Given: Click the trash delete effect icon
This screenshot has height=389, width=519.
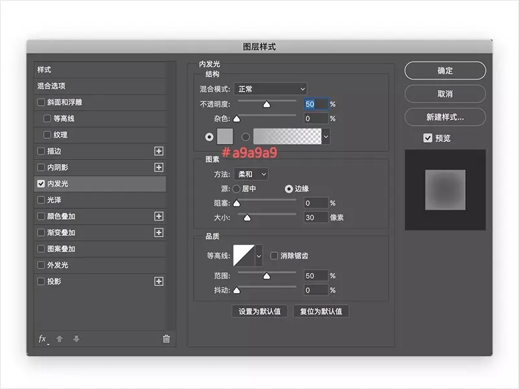Looking at the screenshot, I should [x=166, y=338].
